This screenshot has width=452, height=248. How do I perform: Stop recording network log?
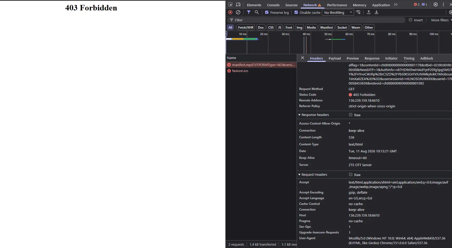point(230,12)
